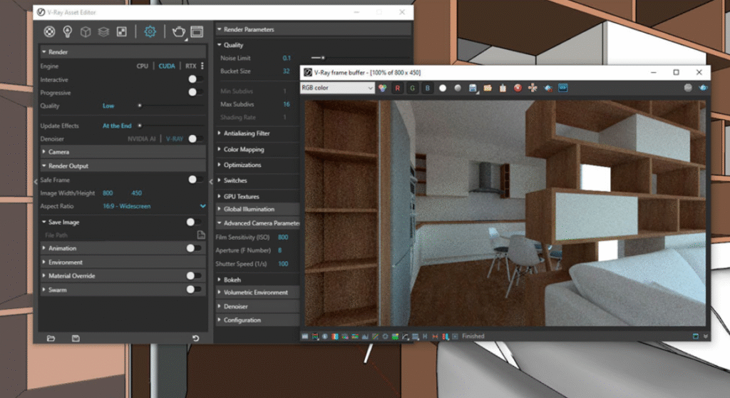Viewport: 730px width, 398px height.
Task: Collapse right panel arrow of Asset Editor
Action: point(211,182)
